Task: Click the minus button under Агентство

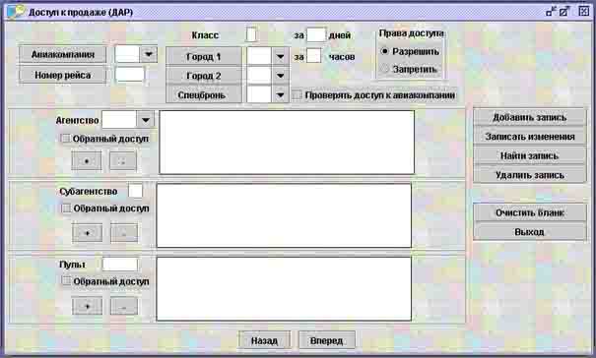Action: coord(123,161)
